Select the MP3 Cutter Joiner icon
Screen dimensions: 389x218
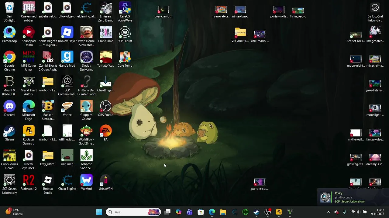29,61
